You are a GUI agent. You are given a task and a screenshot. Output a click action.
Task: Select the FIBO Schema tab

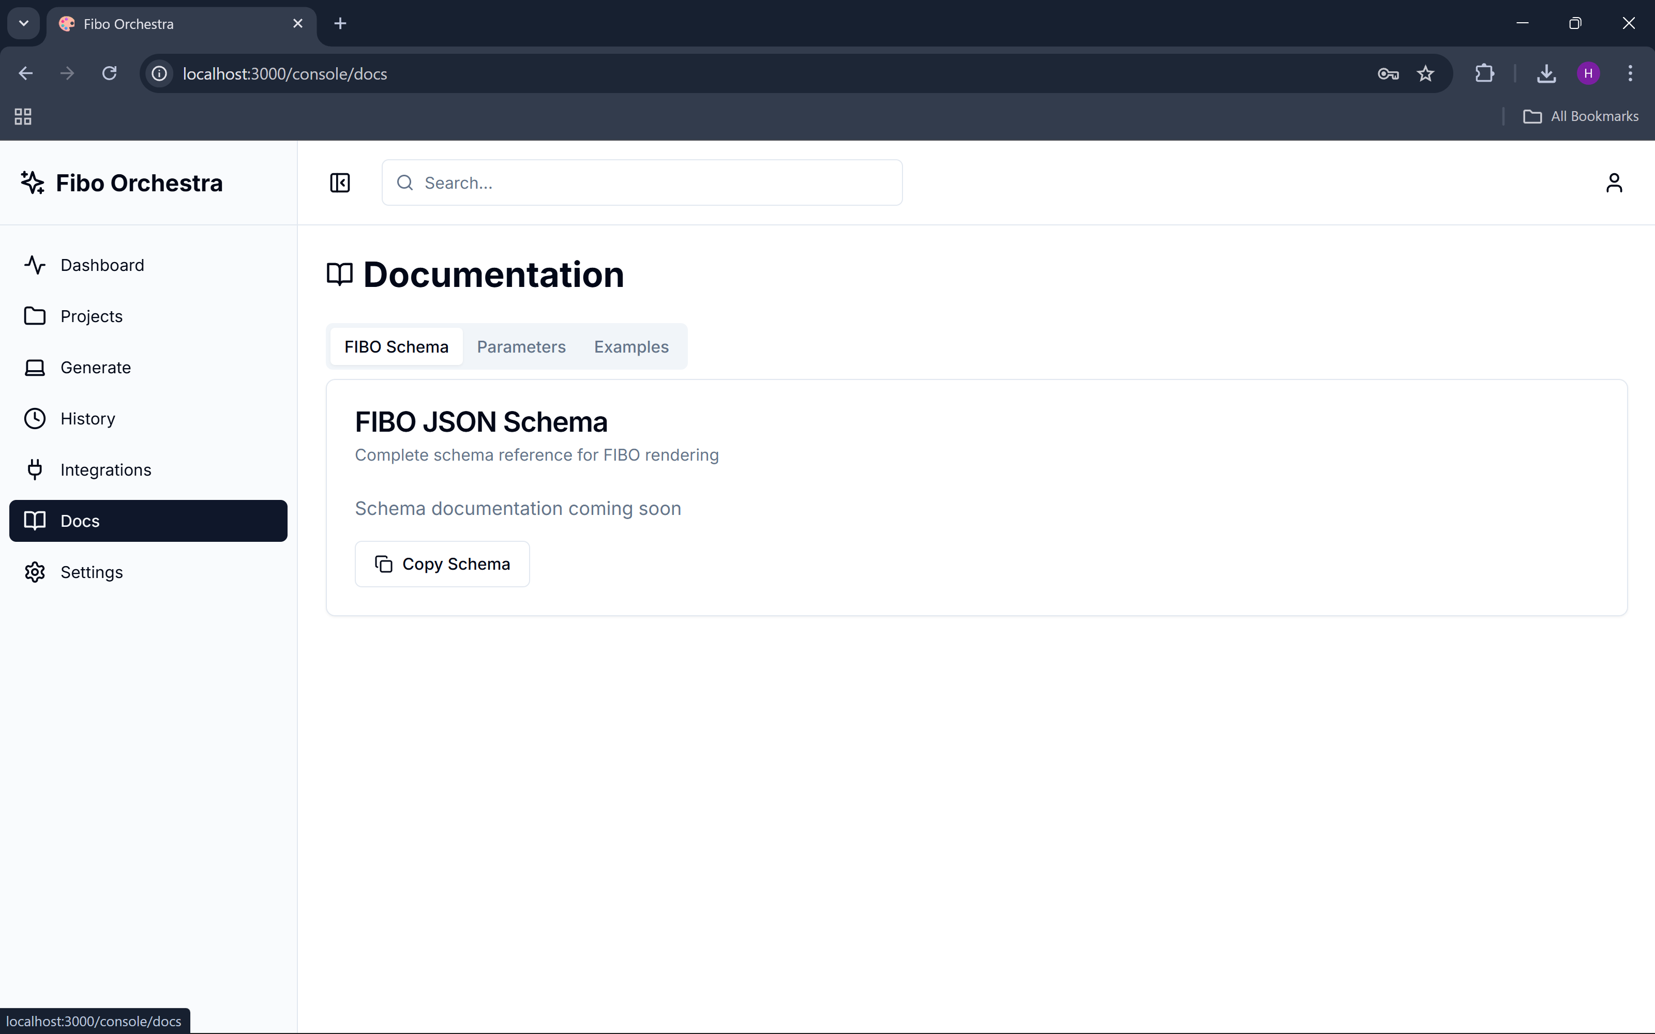point(396,347)
